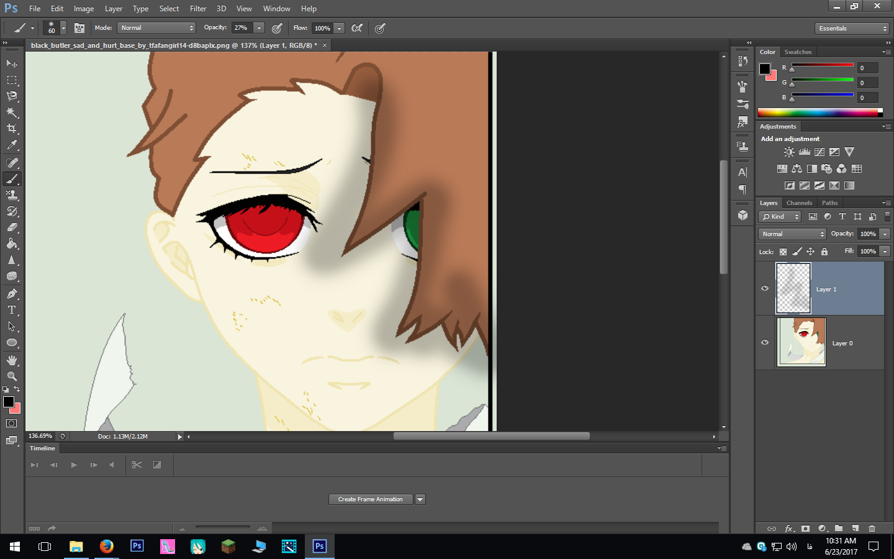Open the Brush panel toggle icon

79,28
